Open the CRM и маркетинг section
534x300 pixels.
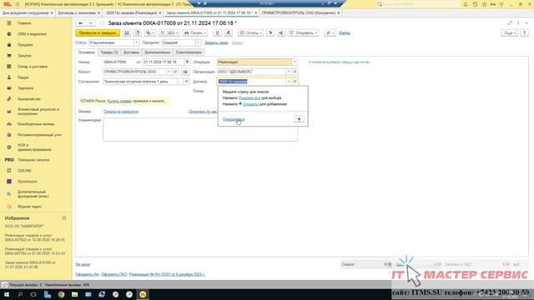point(32,34)
